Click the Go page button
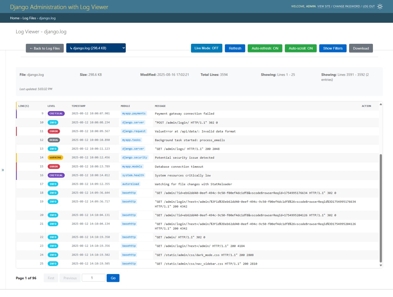 (x=113, y=278)
